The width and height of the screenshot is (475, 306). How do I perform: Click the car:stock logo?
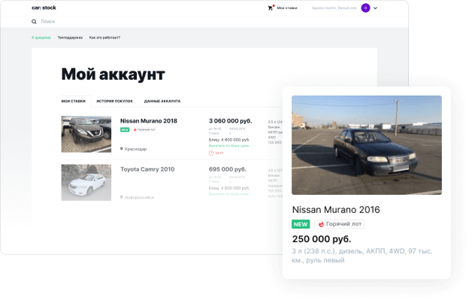click(44, 8)
